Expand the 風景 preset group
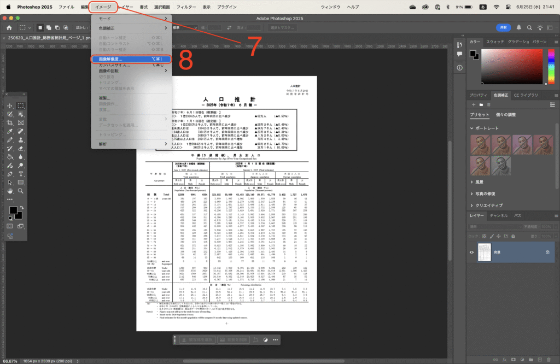This screenshot has height=364, width=560. click(x=472, y=182)
